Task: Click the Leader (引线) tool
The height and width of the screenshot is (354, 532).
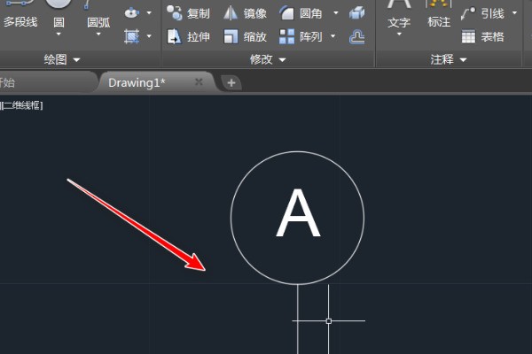Action: (482, 13)
